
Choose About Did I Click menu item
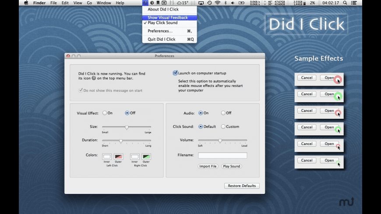(169, 9)
